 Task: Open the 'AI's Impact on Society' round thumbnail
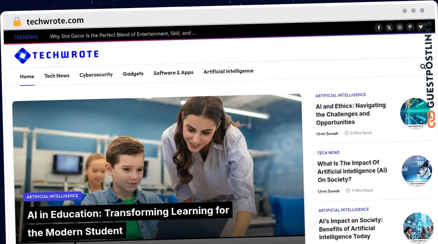pos(418,227)
